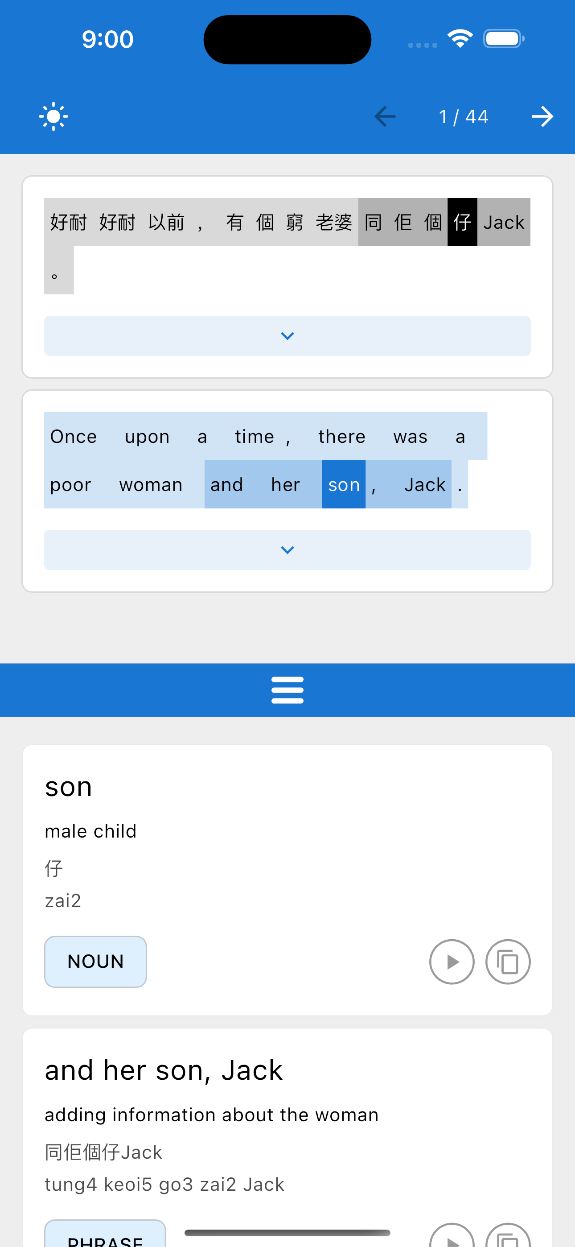Open the 1 / 44 page indicator
Image resolution: width=575 pixels, height=1247 pixels.
463,117
